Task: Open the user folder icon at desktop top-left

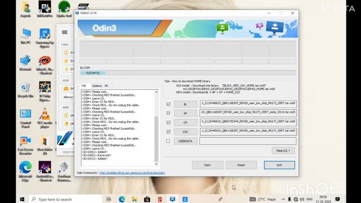Action: pyautogui.click(x=25, y=9)
